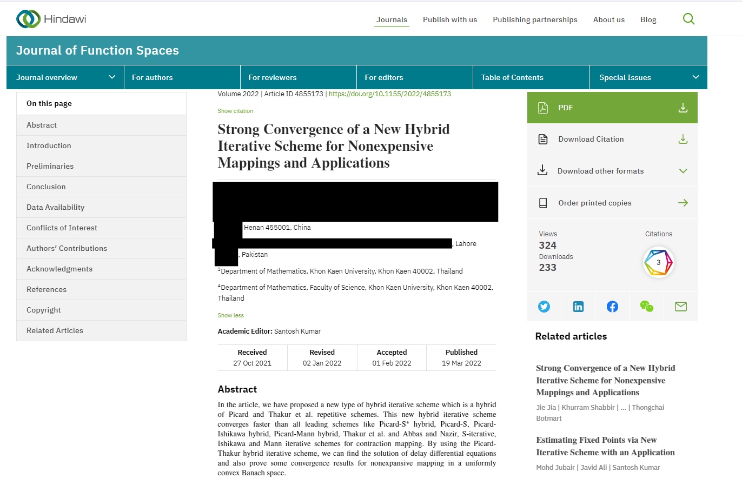The height and width of the screenshot is (478, 742).
Task: Share article on Facebook
Action: 612,307
